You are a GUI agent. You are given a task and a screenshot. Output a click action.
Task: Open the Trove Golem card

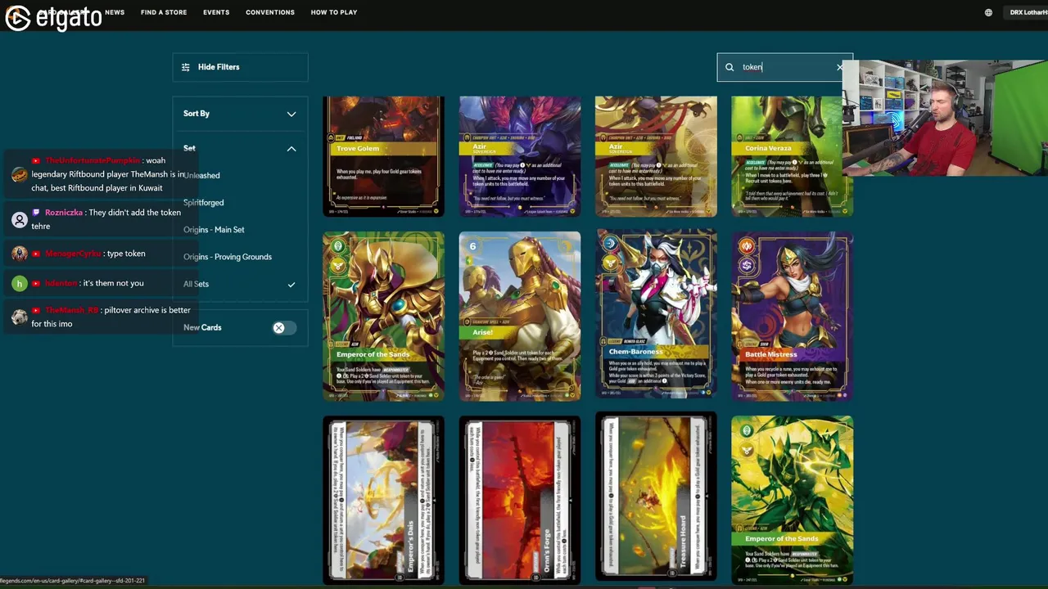(x=383, y=156)
